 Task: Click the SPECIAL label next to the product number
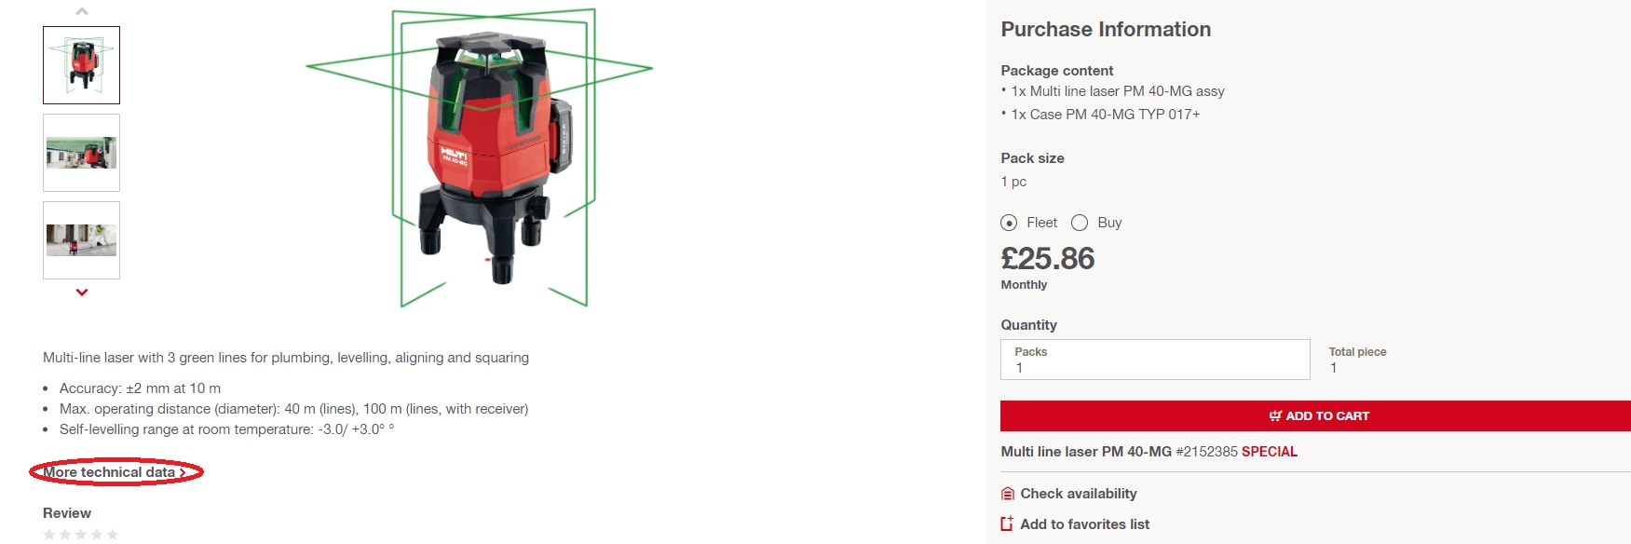[1270, 451]
